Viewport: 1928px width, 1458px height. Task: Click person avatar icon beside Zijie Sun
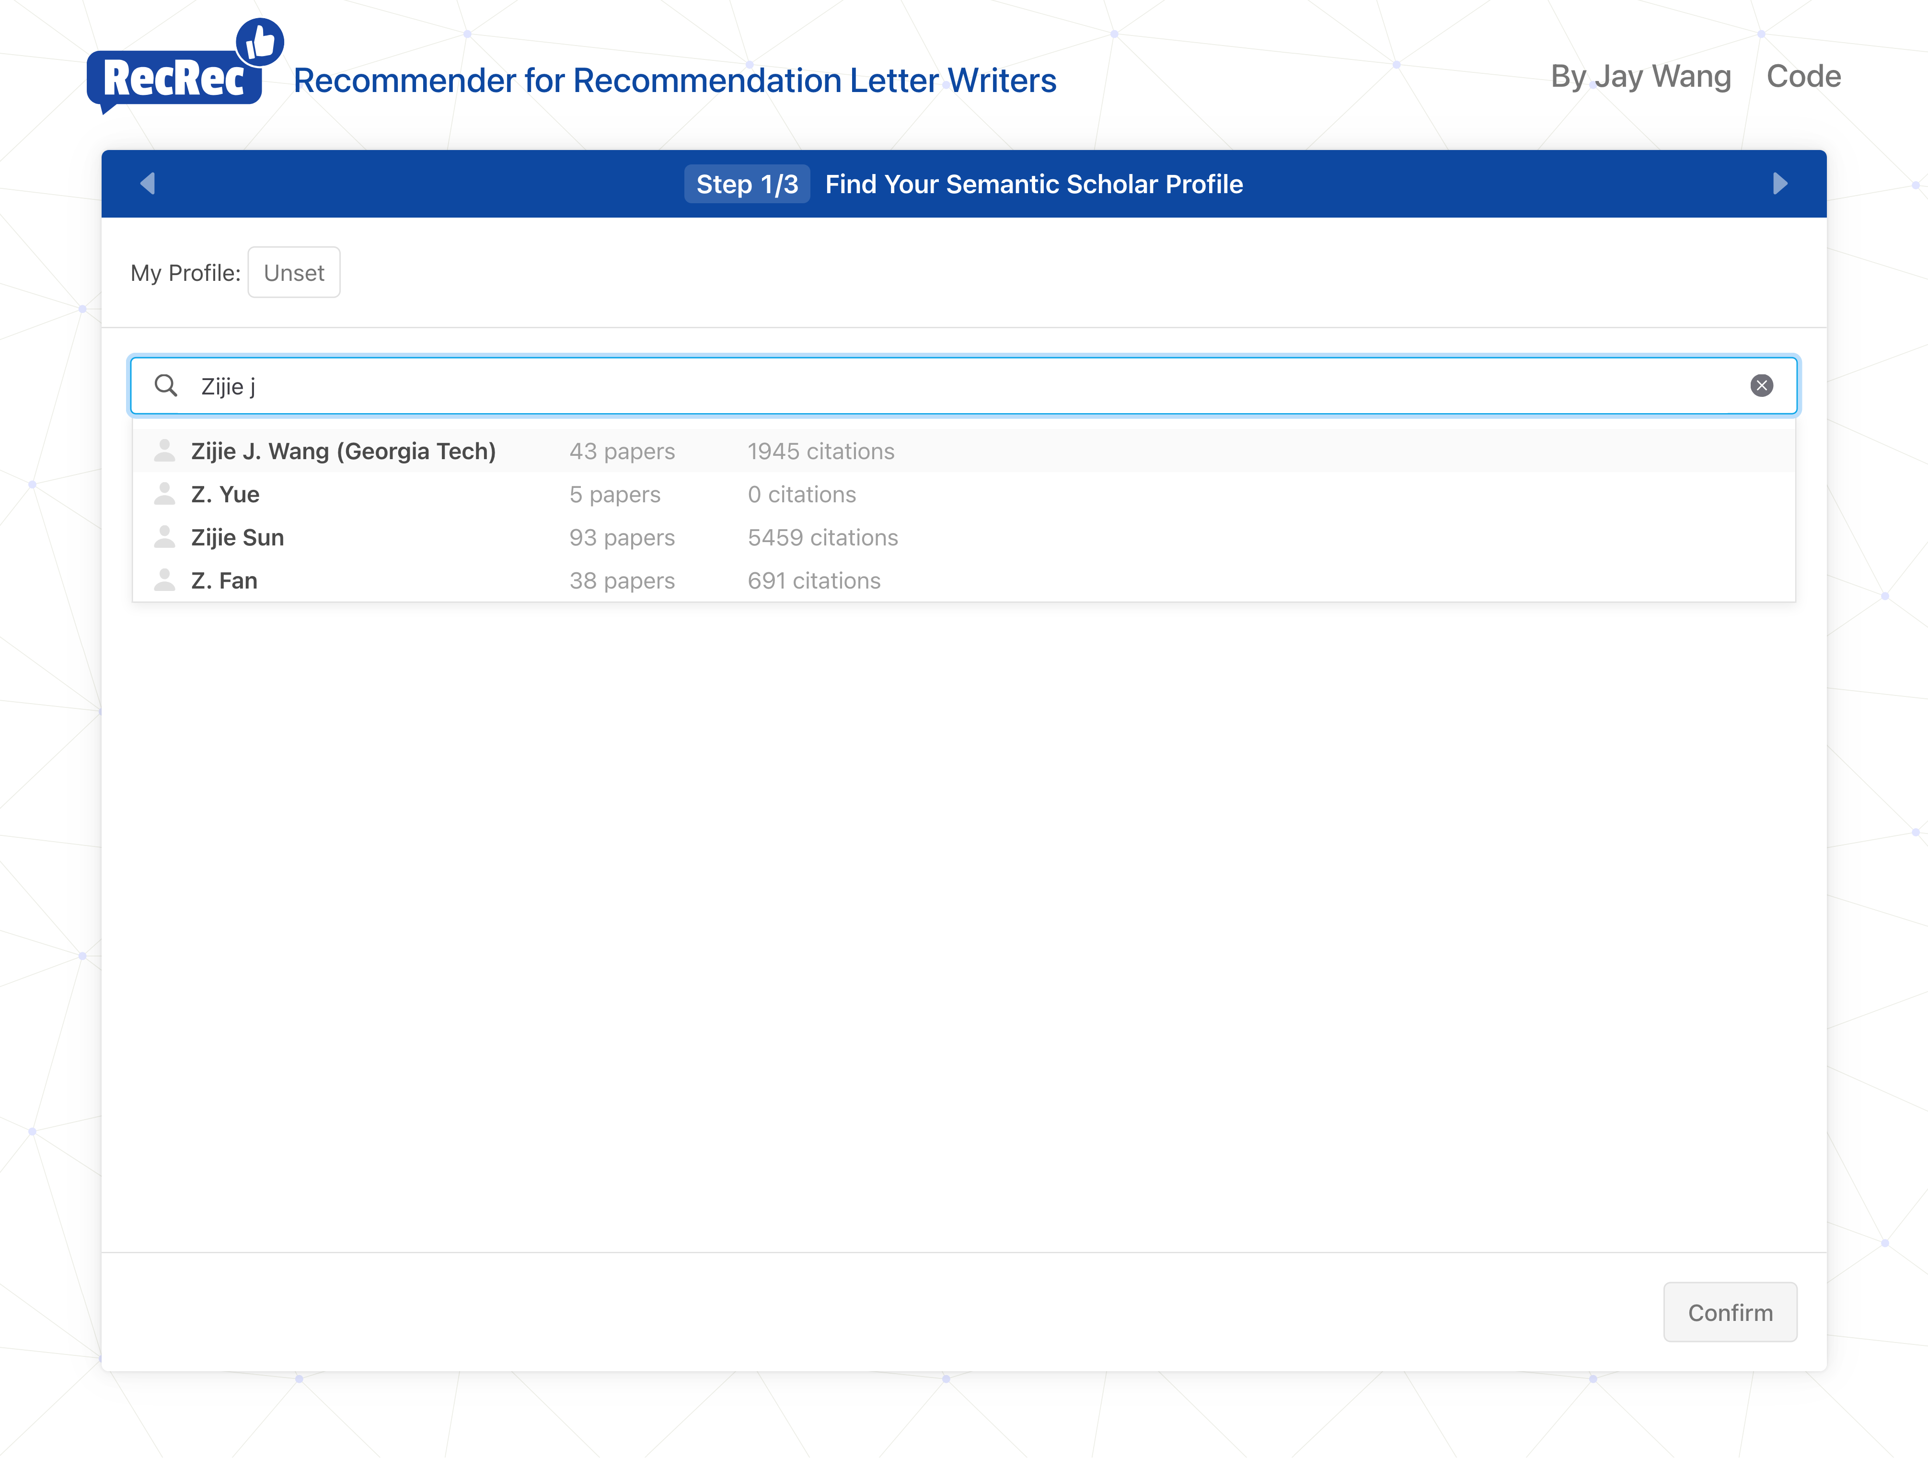(x=165, y=537)
